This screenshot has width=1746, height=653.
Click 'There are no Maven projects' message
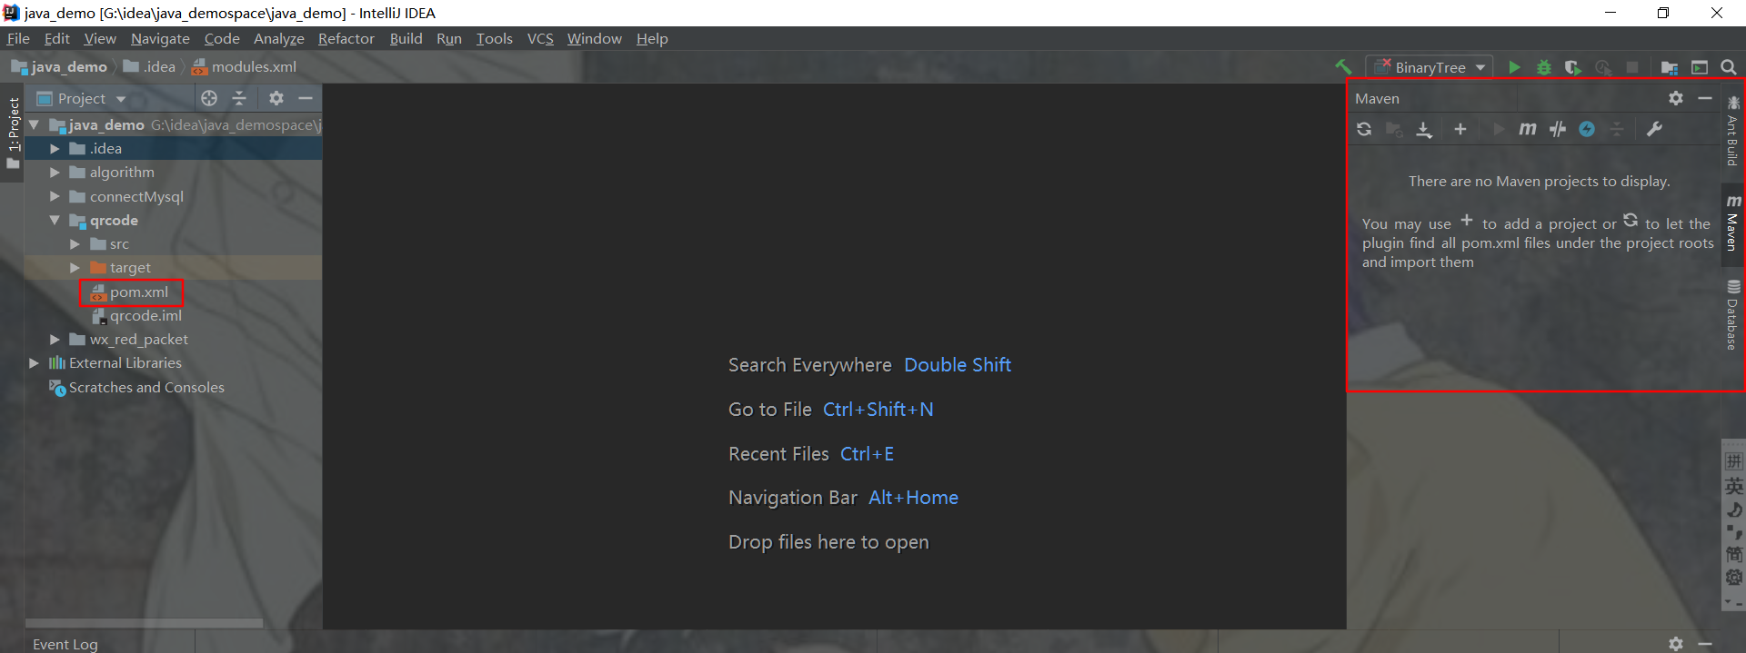tap(1539, 181)
